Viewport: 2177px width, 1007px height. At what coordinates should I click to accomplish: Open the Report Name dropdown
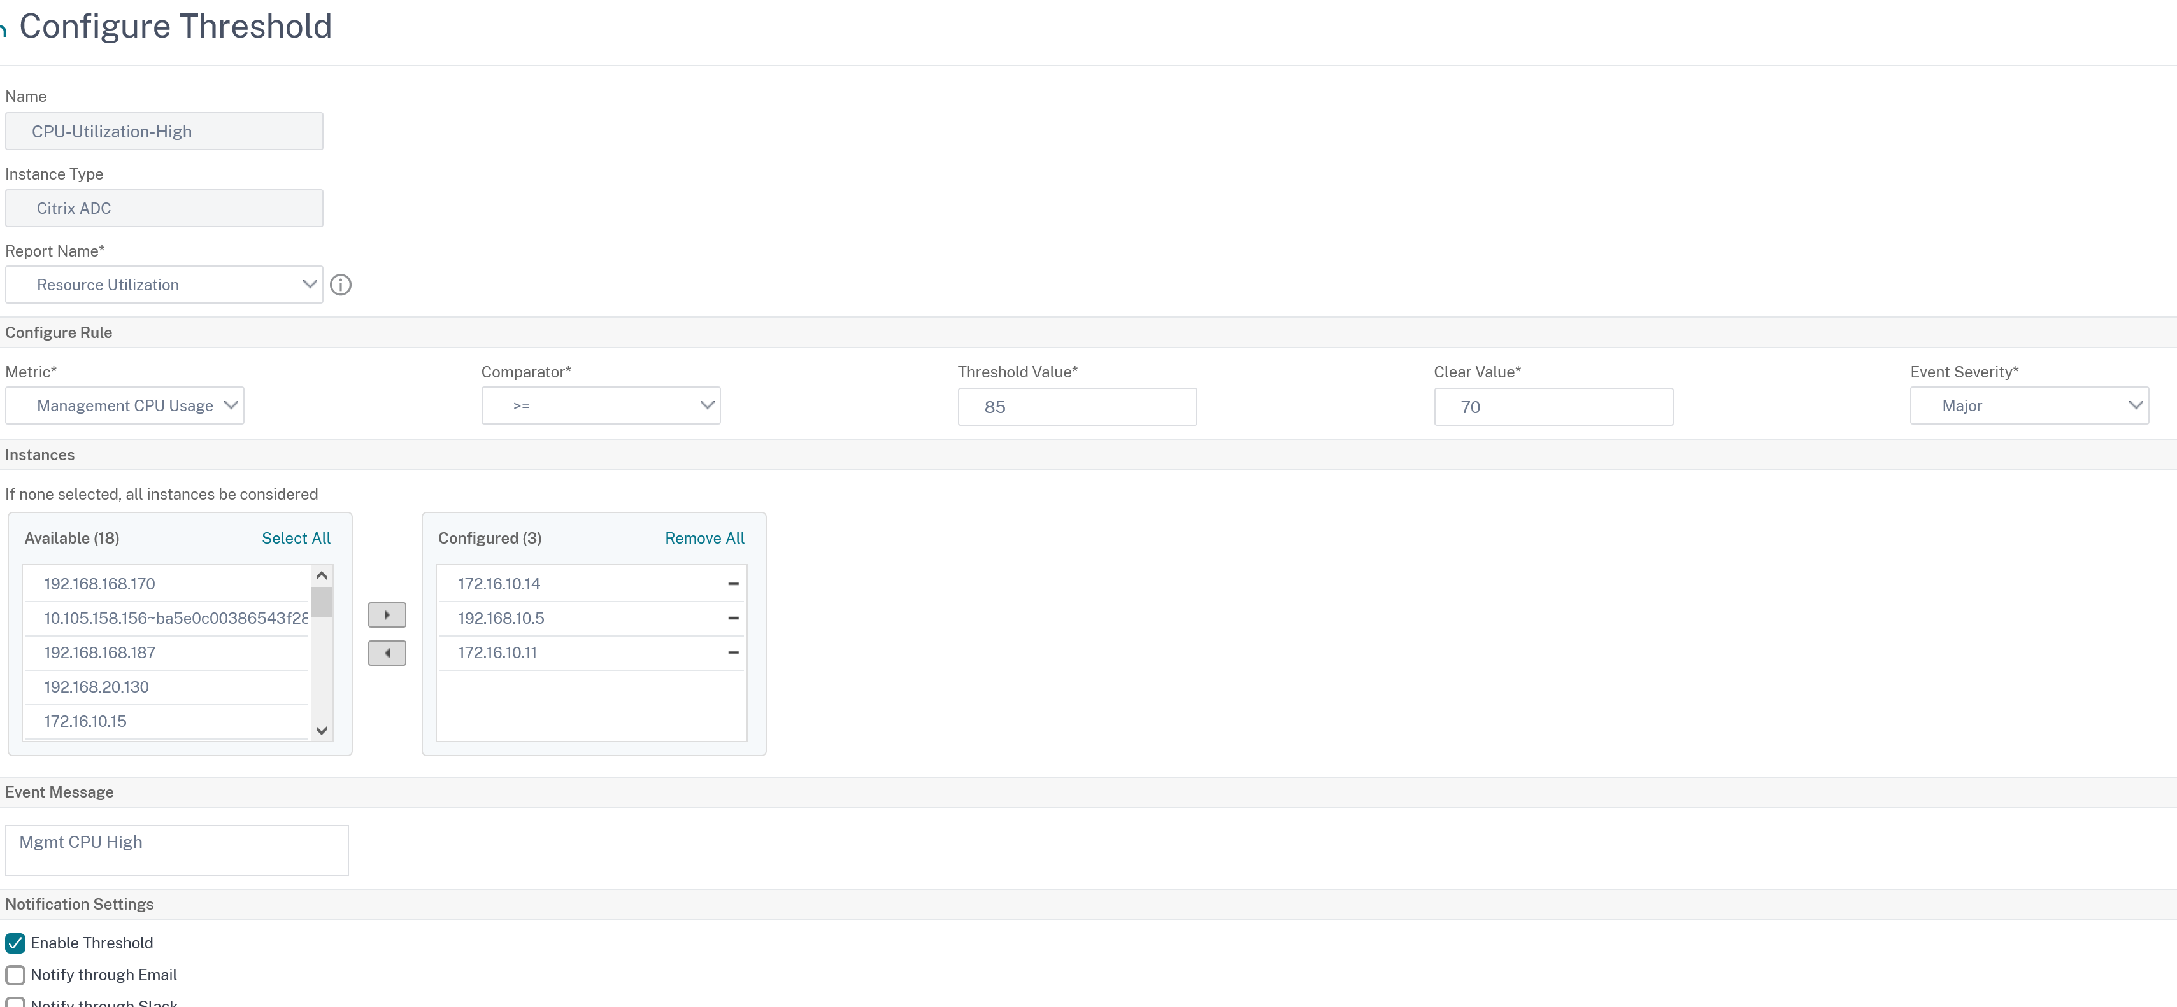164,285
